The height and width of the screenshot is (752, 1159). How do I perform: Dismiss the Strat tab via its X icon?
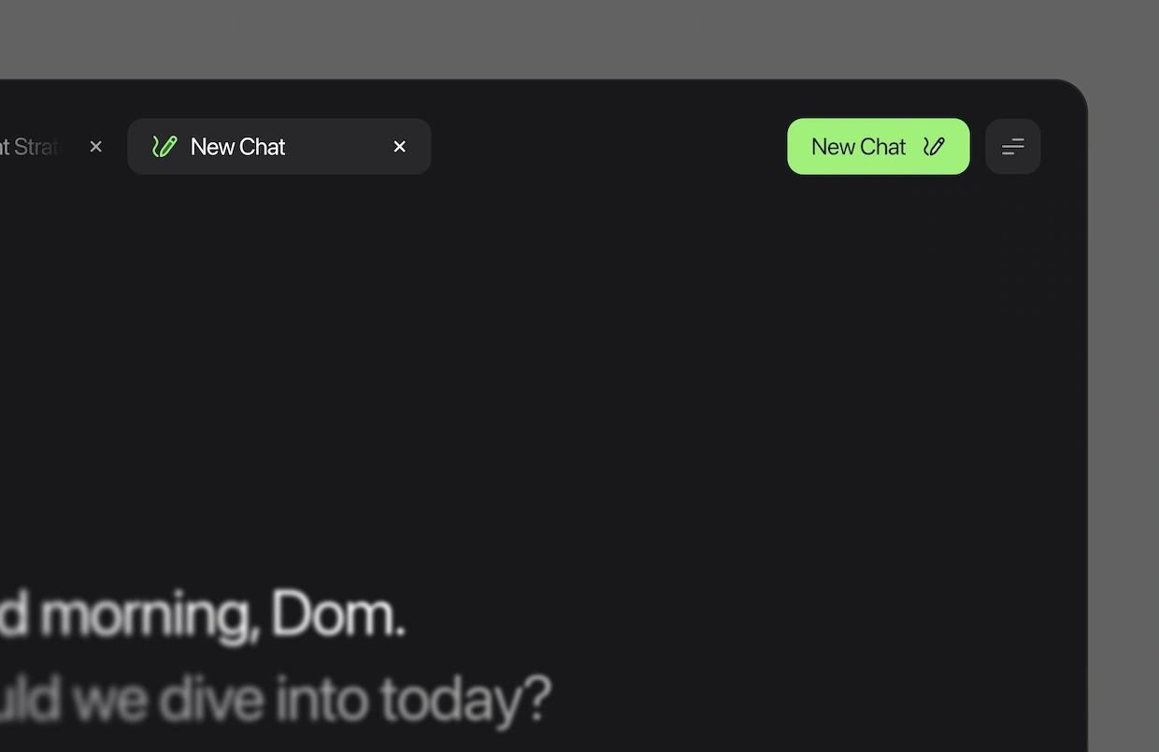(95, 147)
